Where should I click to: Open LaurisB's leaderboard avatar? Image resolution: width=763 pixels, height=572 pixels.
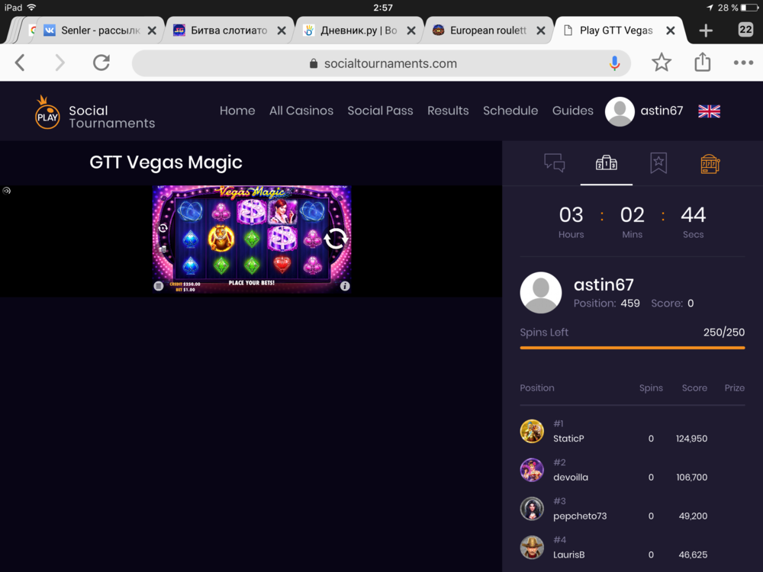[532, 547]
